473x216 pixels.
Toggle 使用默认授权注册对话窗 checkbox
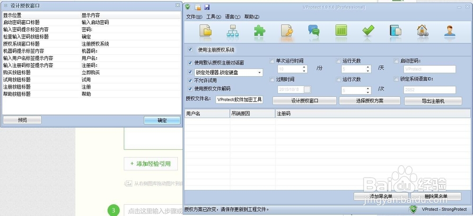tap(190, 63)
